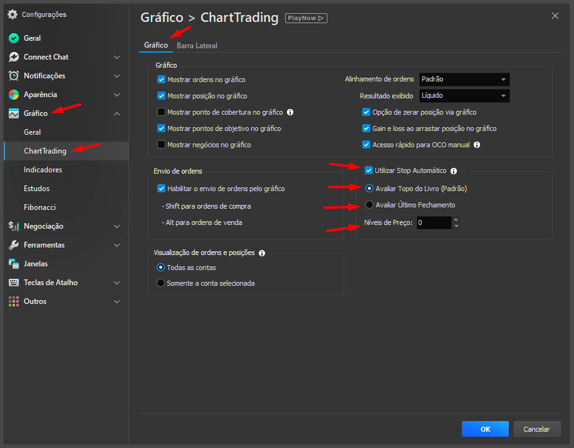Click the Notificações alarm clock icon
This screenshot has width=574, height=448.
(14, 76)
